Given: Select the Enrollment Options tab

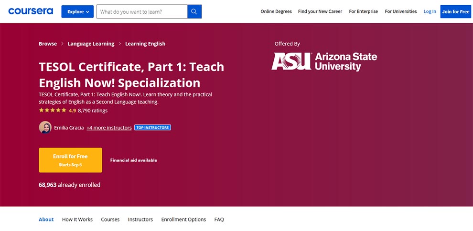Looking at the screenshot, I should click(183, 220).
